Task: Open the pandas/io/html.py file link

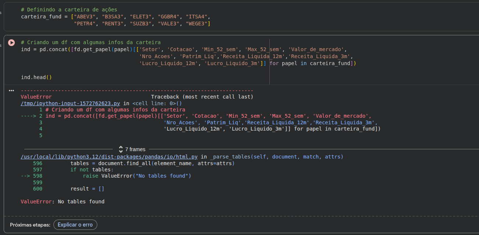Action: pyautogui.click(x=109, y=157)
